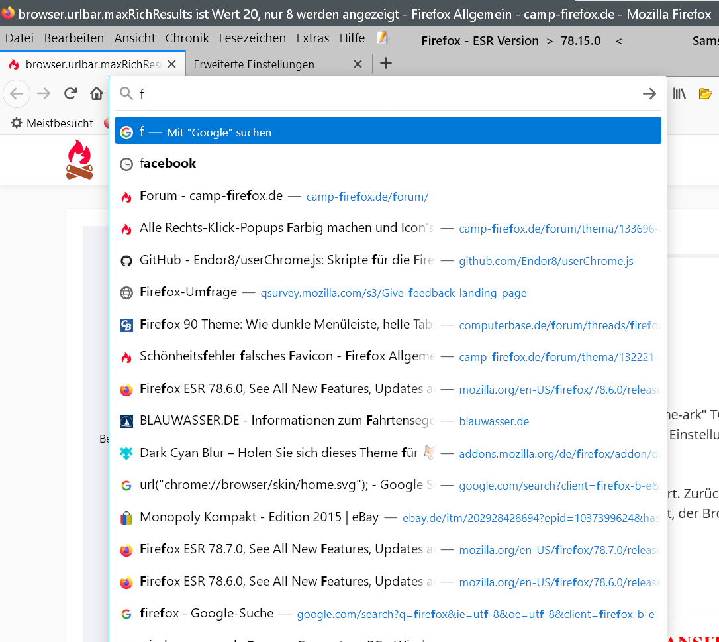Image resolution: width=719 pixels, height=642 pixels.
Task: Click the go arrow in URL bar
Action: coord(649,94)
